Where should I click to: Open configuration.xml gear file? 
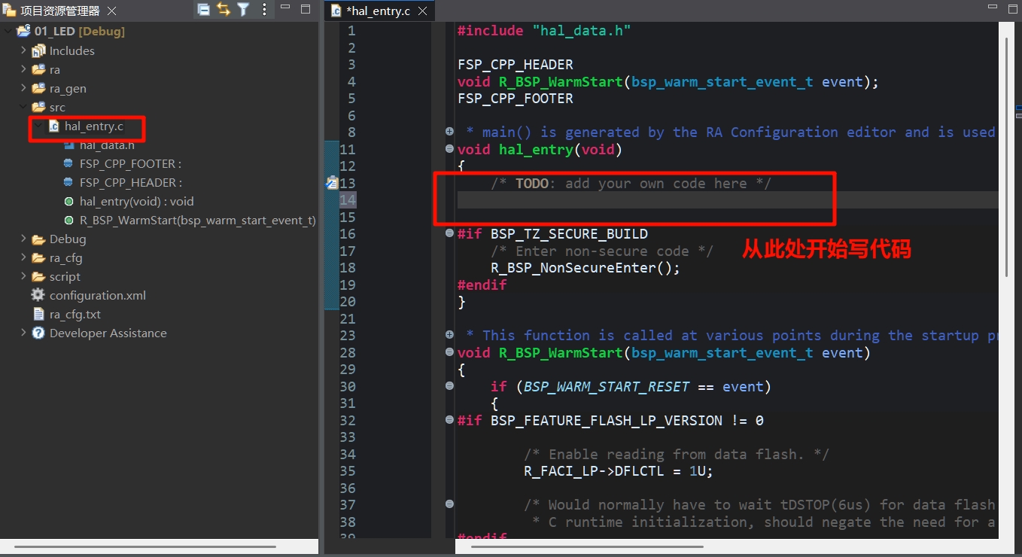97,295
